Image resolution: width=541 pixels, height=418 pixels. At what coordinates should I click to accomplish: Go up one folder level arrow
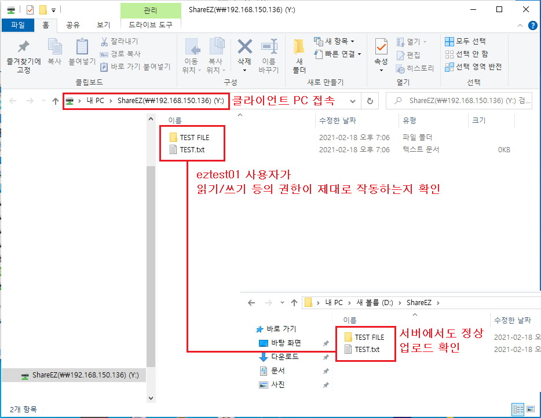click(55, 101)
